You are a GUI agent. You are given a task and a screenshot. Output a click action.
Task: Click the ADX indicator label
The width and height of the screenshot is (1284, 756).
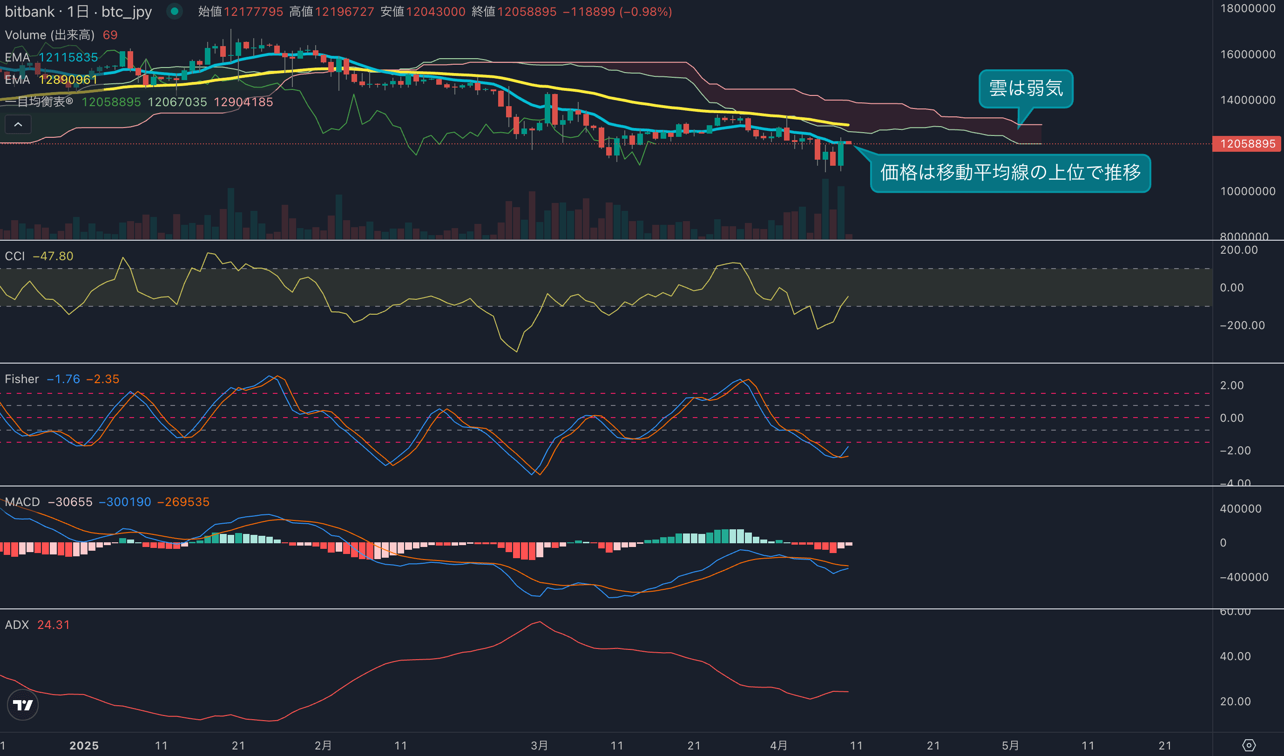[16, 625]
